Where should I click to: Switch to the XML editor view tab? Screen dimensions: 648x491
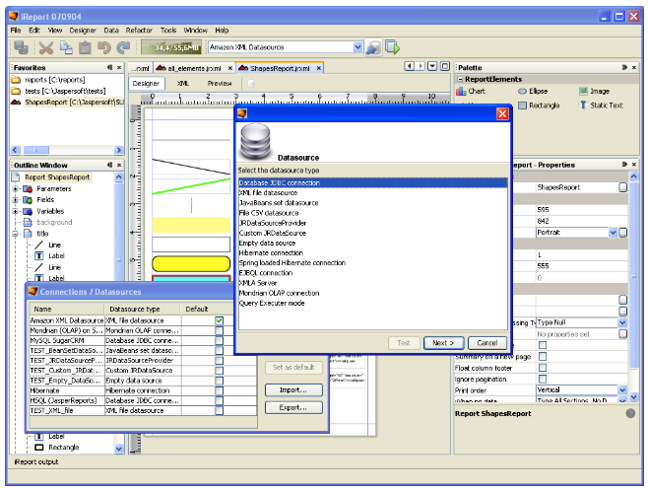tap(182, 83)
